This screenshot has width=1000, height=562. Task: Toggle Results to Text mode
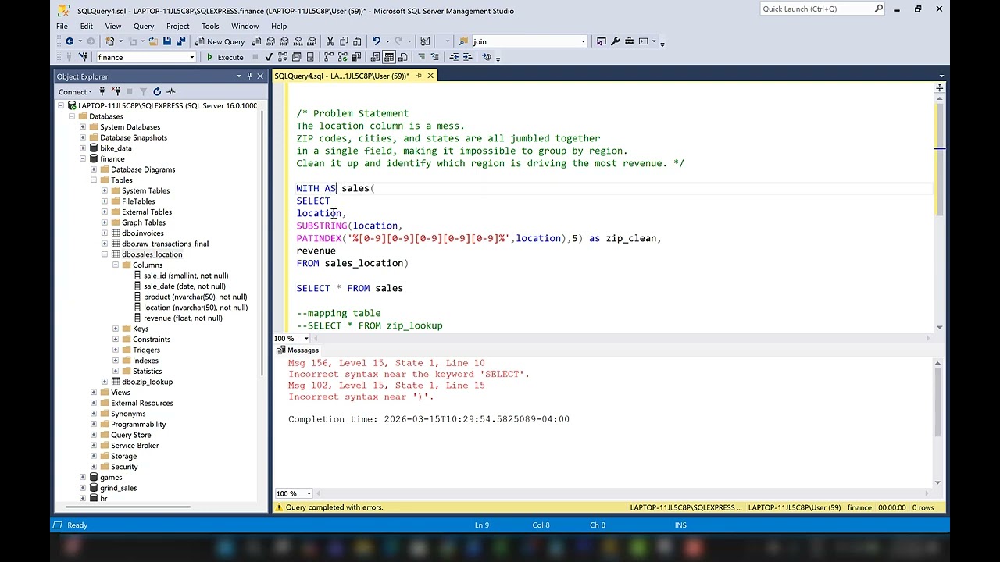pyautogui.click(x=375, y=57)
